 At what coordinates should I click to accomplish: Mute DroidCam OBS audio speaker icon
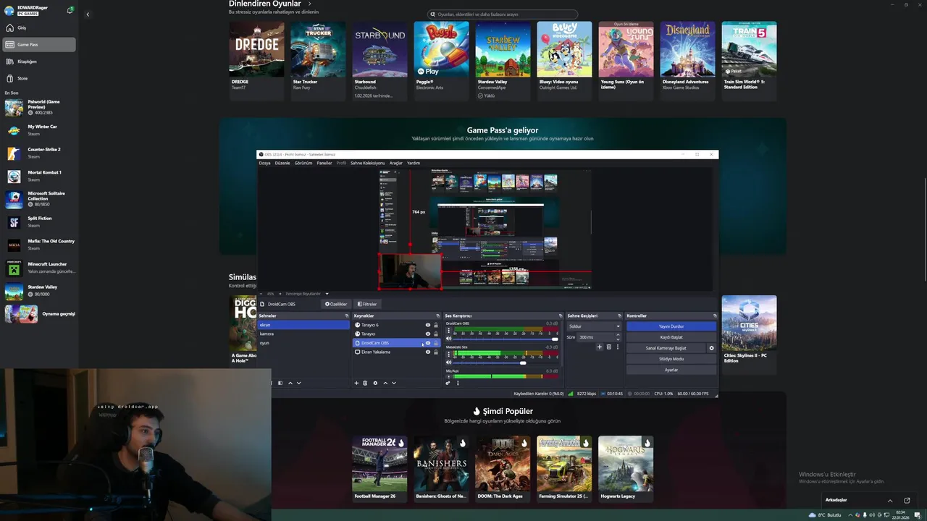[x=448, y=339]
